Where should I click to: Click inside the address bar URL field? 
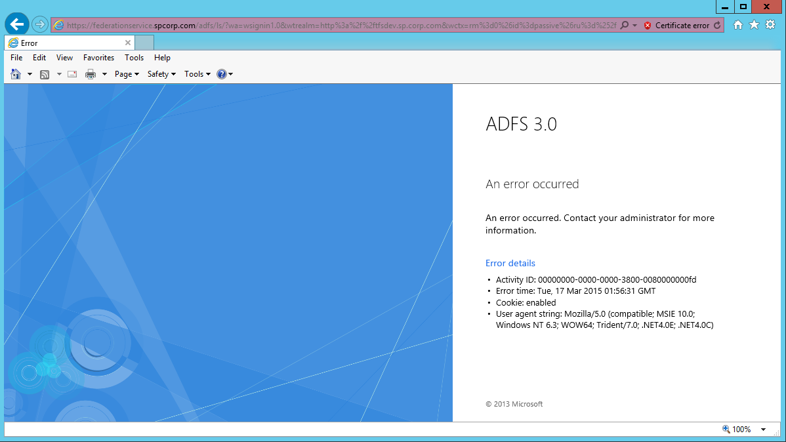[328, 25]
